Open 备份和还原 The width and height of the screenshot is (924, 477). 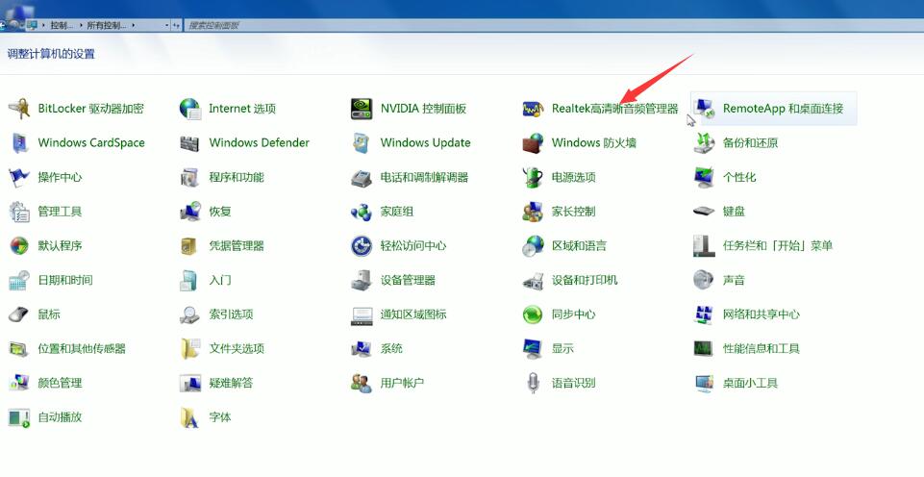coord(736,142)
